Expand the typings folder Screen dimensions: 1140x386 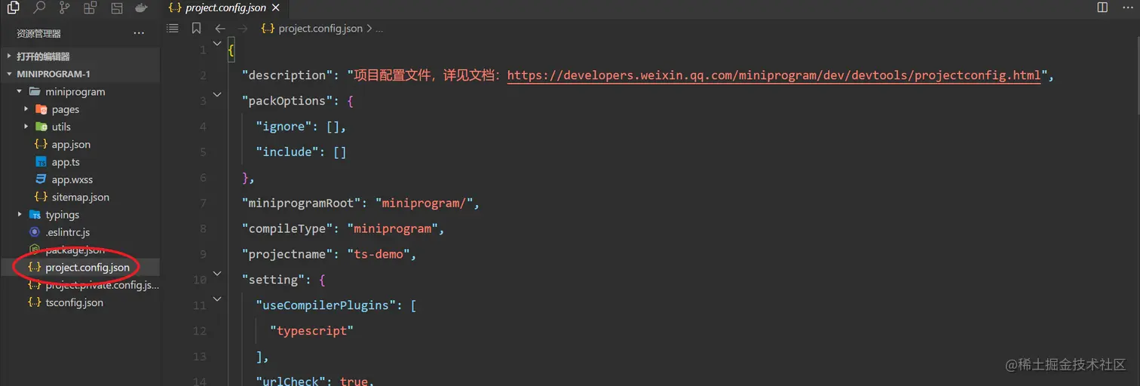tap(80, 215)
